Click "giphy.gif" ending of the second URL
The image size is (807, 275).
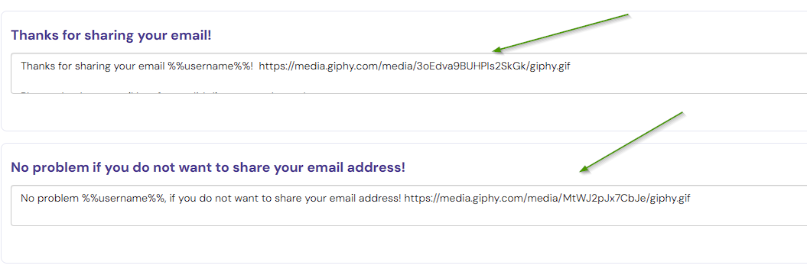[x=669, y=199]
